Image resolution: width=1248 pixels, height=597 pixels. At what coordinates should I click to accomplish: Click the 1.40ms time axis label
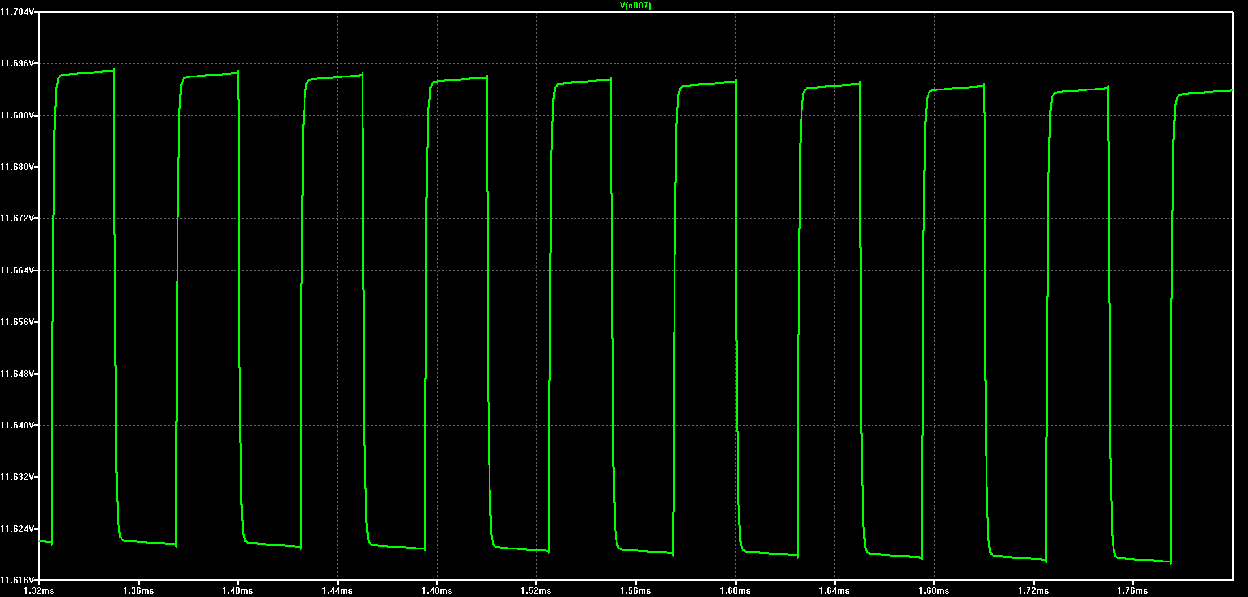tap(238, 591)
